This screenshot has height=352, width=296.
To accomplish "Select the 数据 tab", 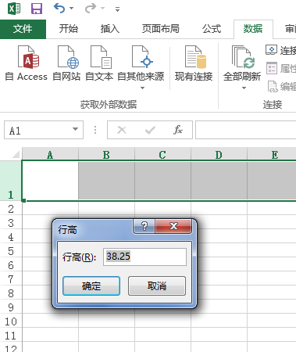I will pyautogui.click(x=253, y=29).
